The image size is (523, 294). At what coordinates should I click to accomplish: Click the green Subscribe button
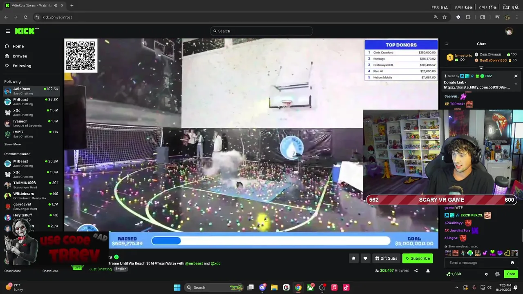click(x=418, y=258)
